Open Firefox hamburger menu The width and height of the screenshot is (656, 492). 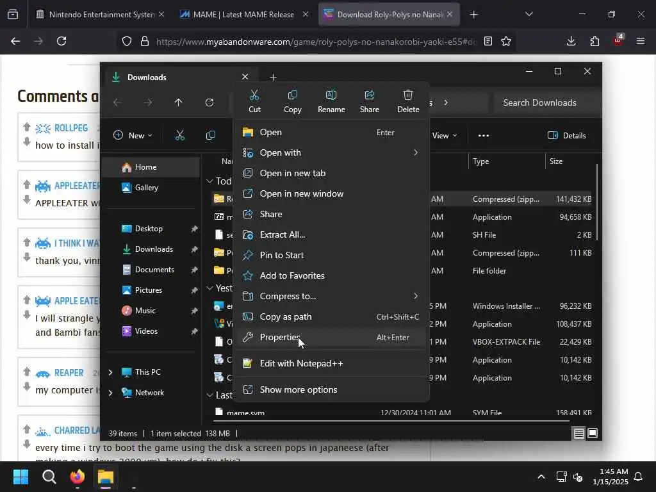(x=641, y=41)
